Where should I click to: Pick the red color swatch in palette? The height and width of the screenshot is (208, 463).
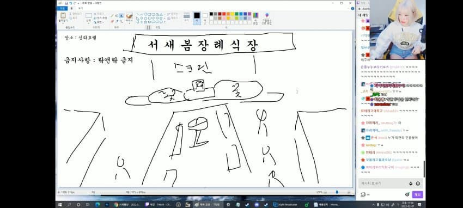click(224, 14)
